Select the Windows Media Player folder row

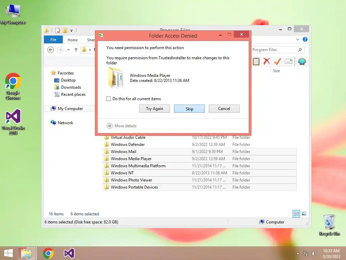click(200, 158)
